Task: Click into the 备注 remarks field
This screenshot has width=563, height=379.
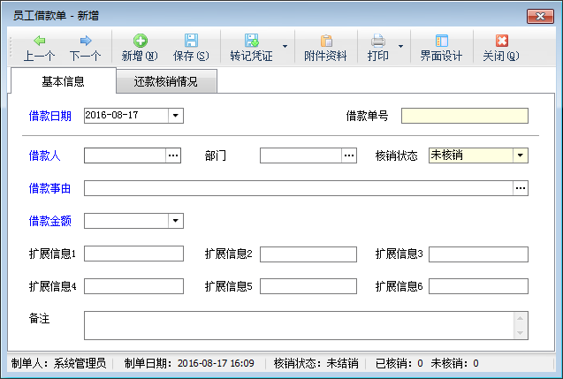Action: pos(299,324)
